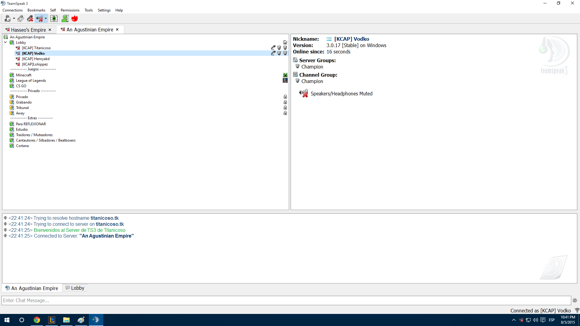
Task: Open the Windows Start menu
Action: pos(7,320)
